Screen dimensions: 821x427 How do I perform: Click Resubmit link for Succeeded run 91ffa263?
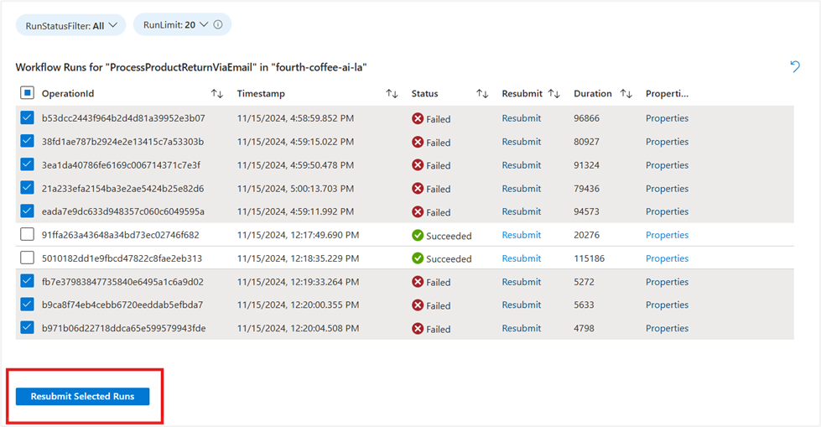[x=521, y=235]
